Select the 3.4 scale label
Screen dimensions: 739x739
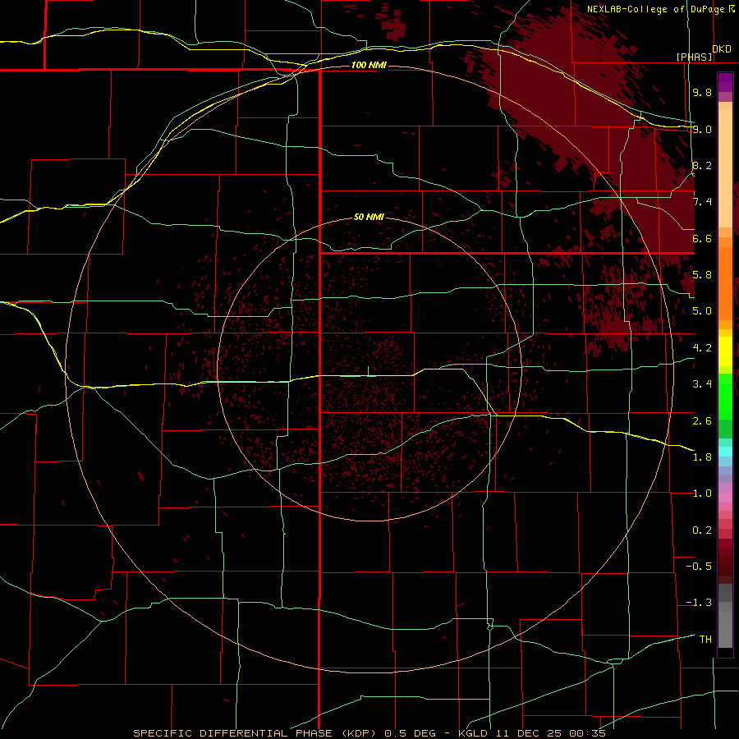[702, 384]
